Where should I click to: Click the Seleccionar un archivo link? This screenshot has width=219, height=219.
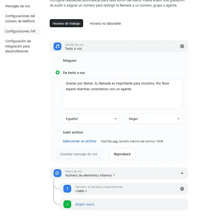[x=79, y=141]
